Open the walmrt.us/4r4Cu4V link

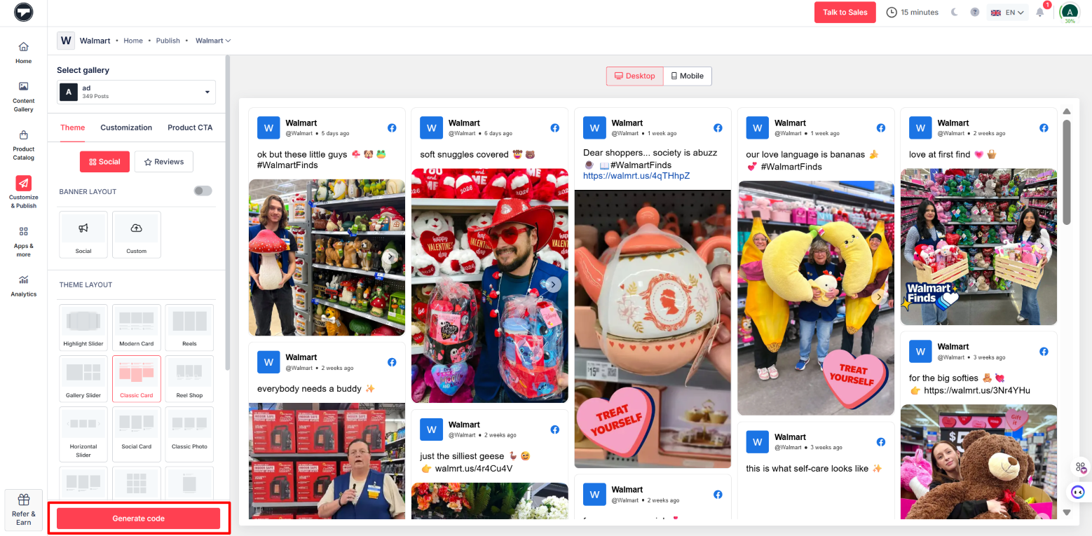(474, 469)
